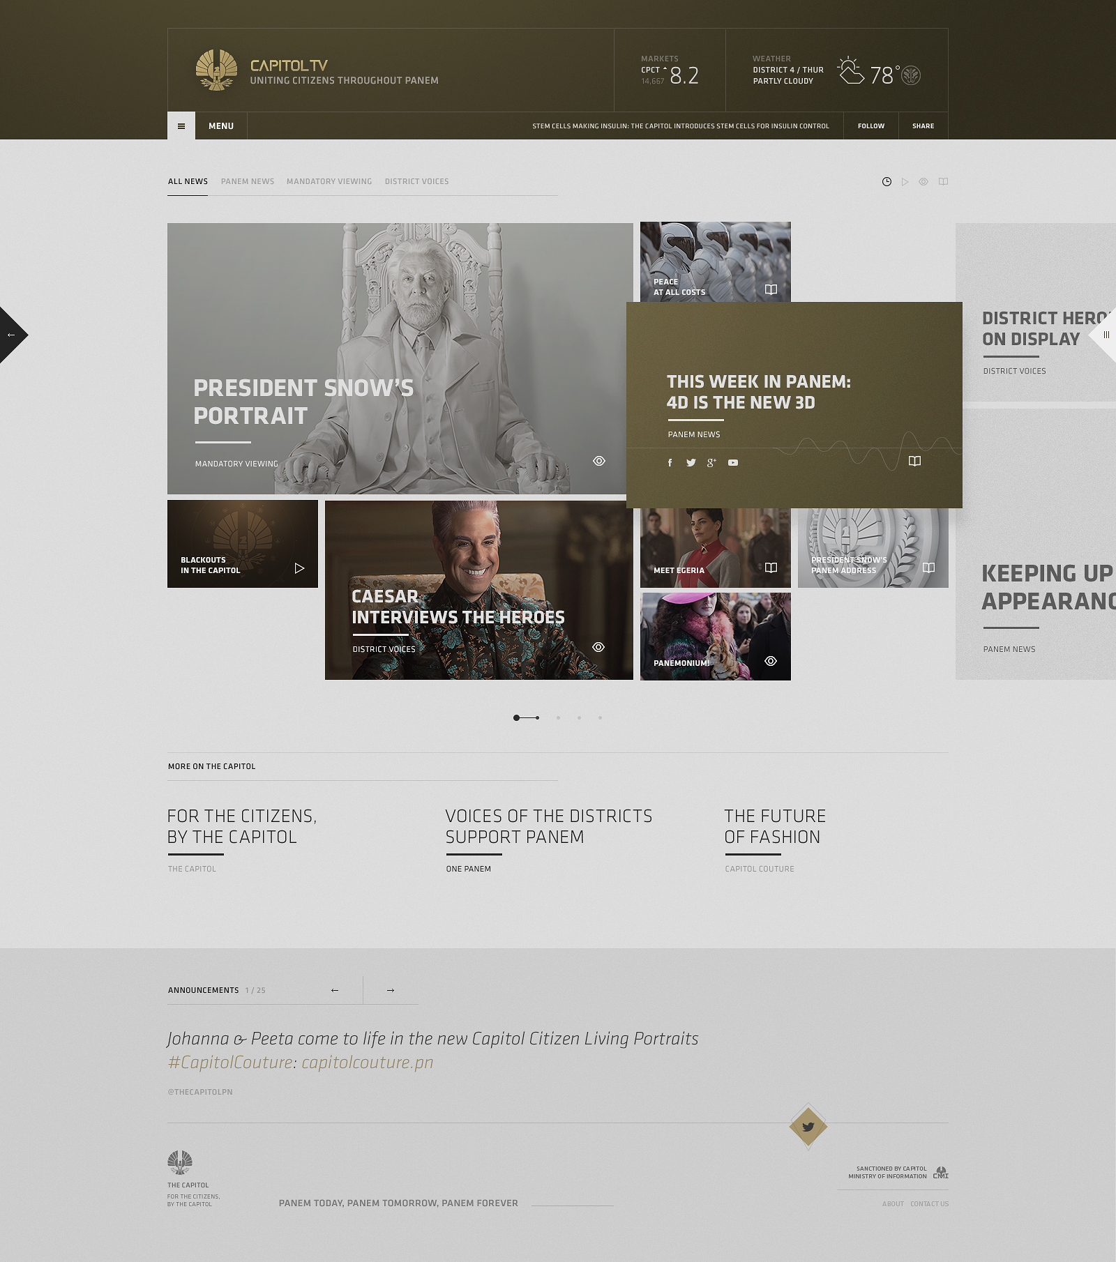Open Voices of the Districts Support Panem article
Viewport: 1116px width, 1262px height.
(549, 827)
